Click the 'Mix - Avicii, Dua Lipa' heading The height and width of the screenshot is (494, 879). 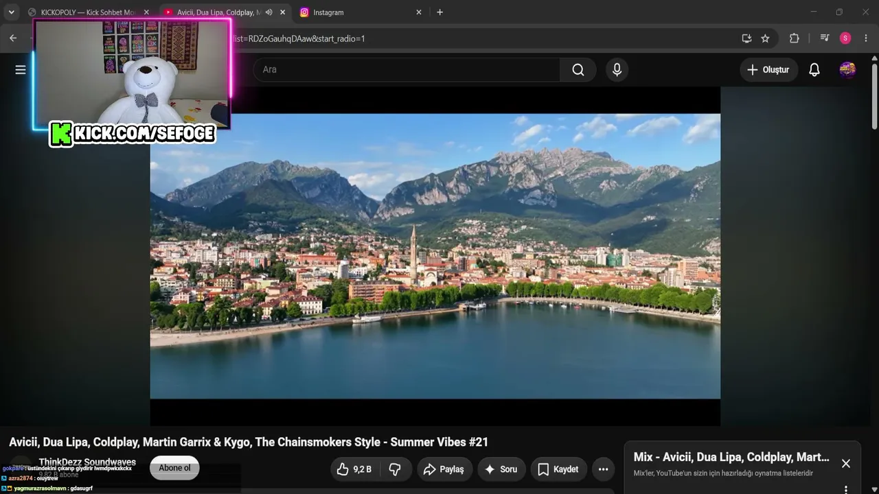(x=731, y=457)
